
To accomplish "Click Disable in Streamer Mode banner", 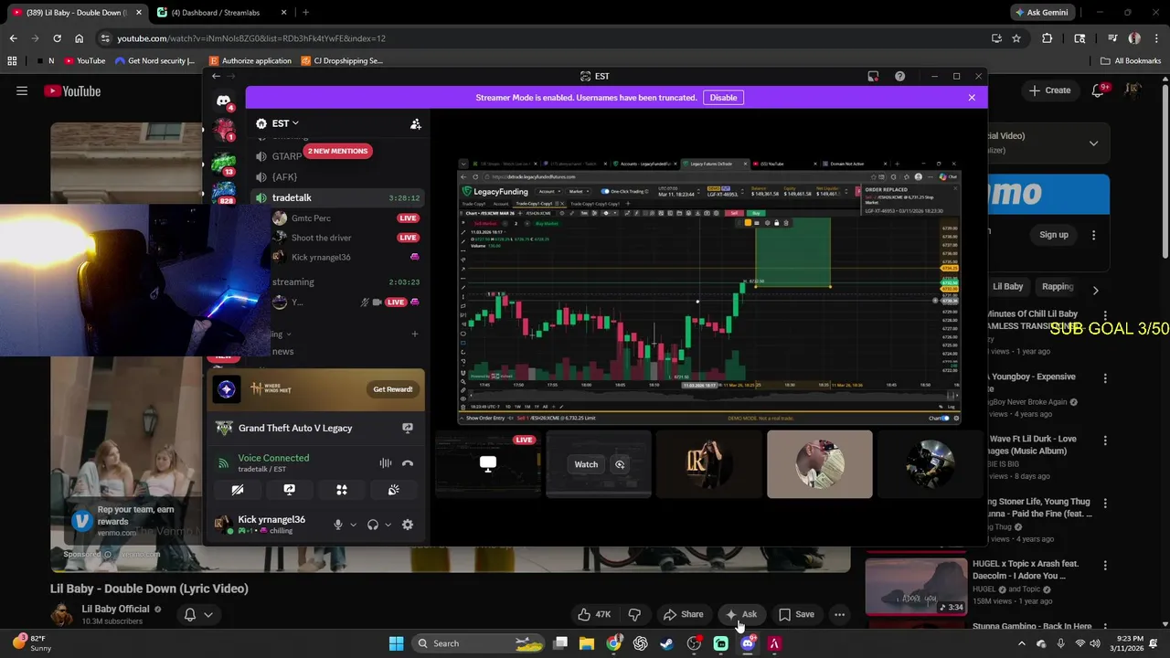I will (x=723, y=98).
